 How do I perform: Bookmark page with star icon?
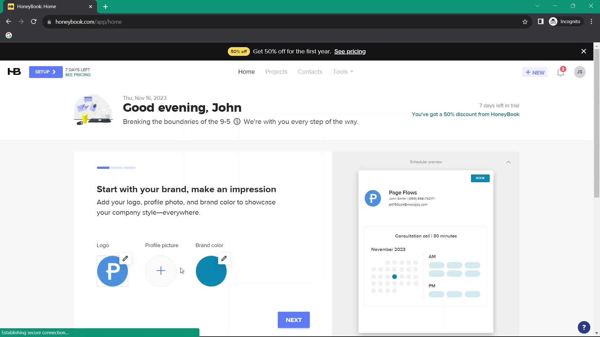coord(525,22)
